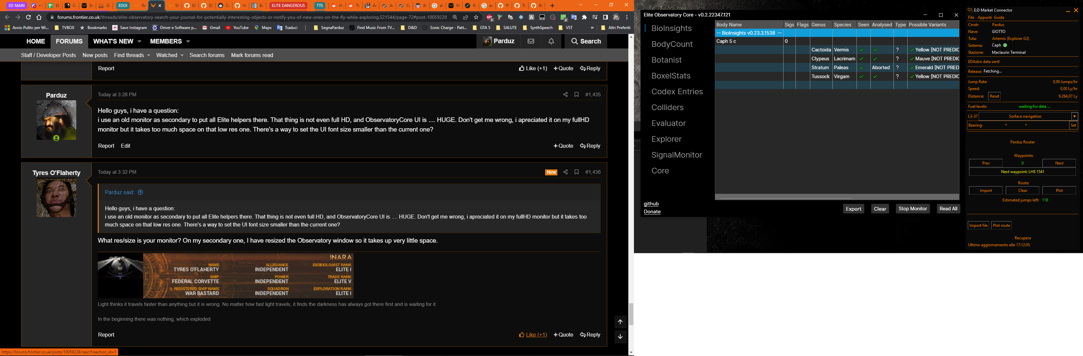The width and height of the screenshot is (1083, 356).
Task: Open Gmail bookmark in bookmarks bar
Action: pos(211,28)
